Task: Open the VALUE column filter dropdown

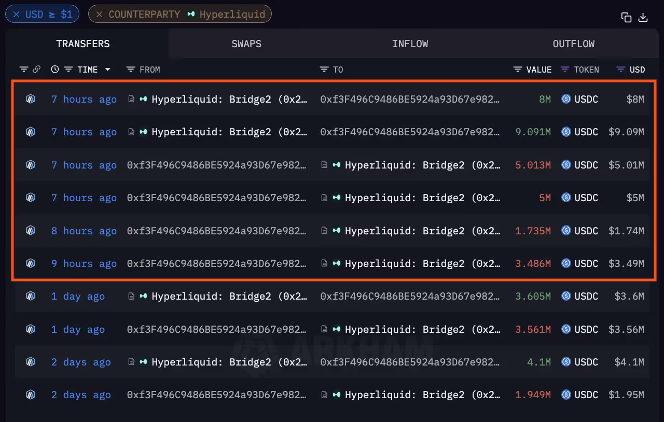Action: point(517,69)
